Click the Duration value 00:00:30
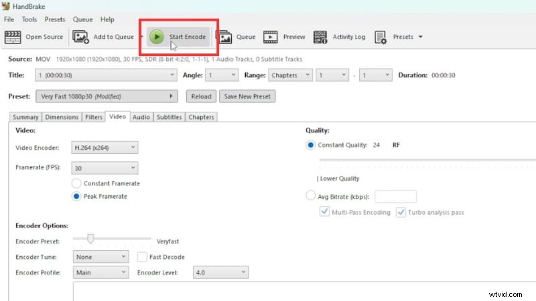 tap(444, 75)
